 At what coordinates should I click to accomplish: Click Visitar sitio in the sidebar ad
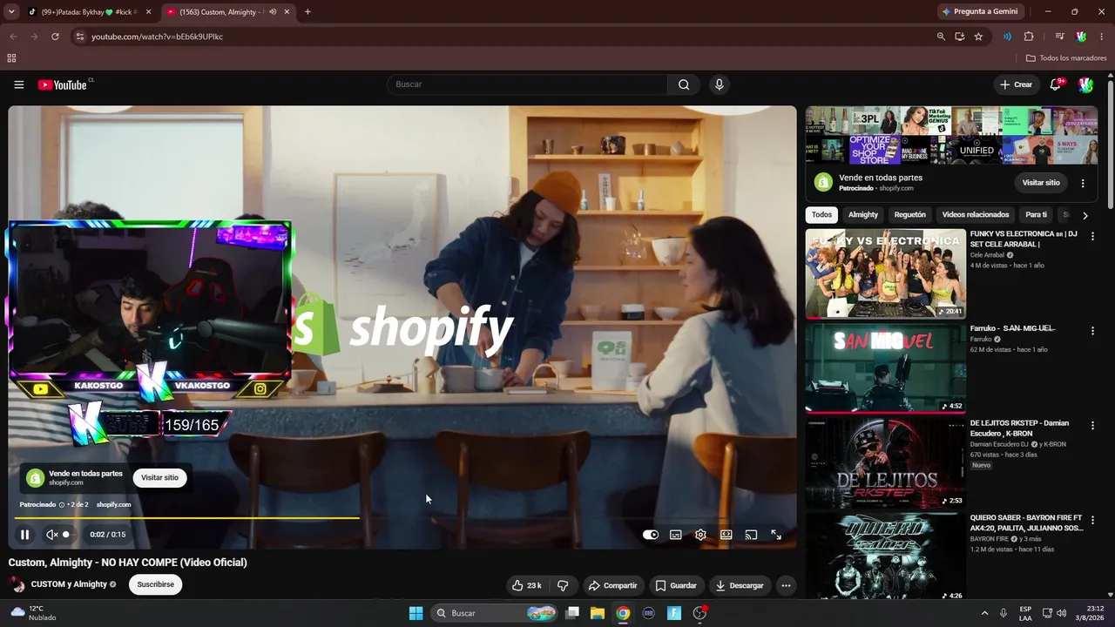(1041, 183)
